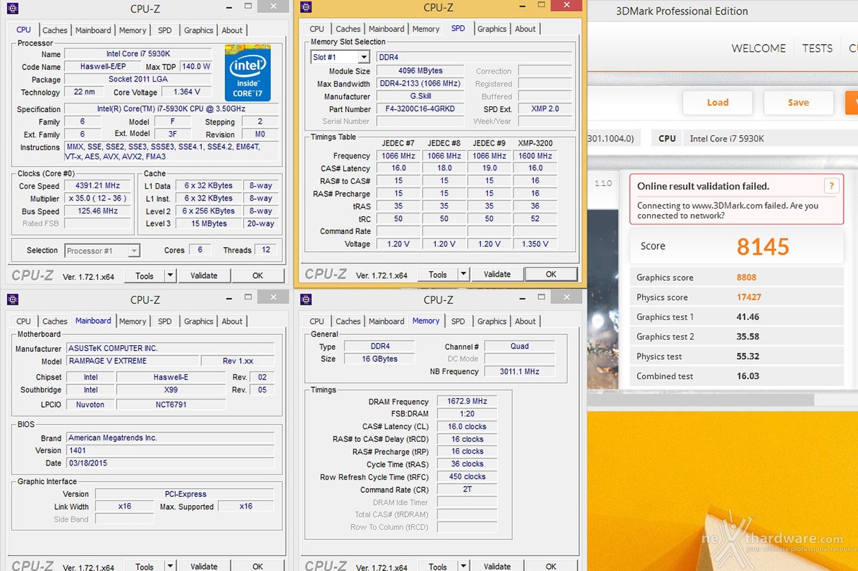
Task: Click the NB Frequency value 3011.1 MHz
Action: (x=521, y=372)
